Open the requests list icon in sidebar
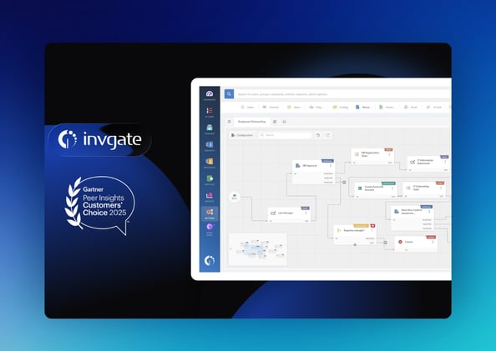The image size is (496, 351). point(210,111)
